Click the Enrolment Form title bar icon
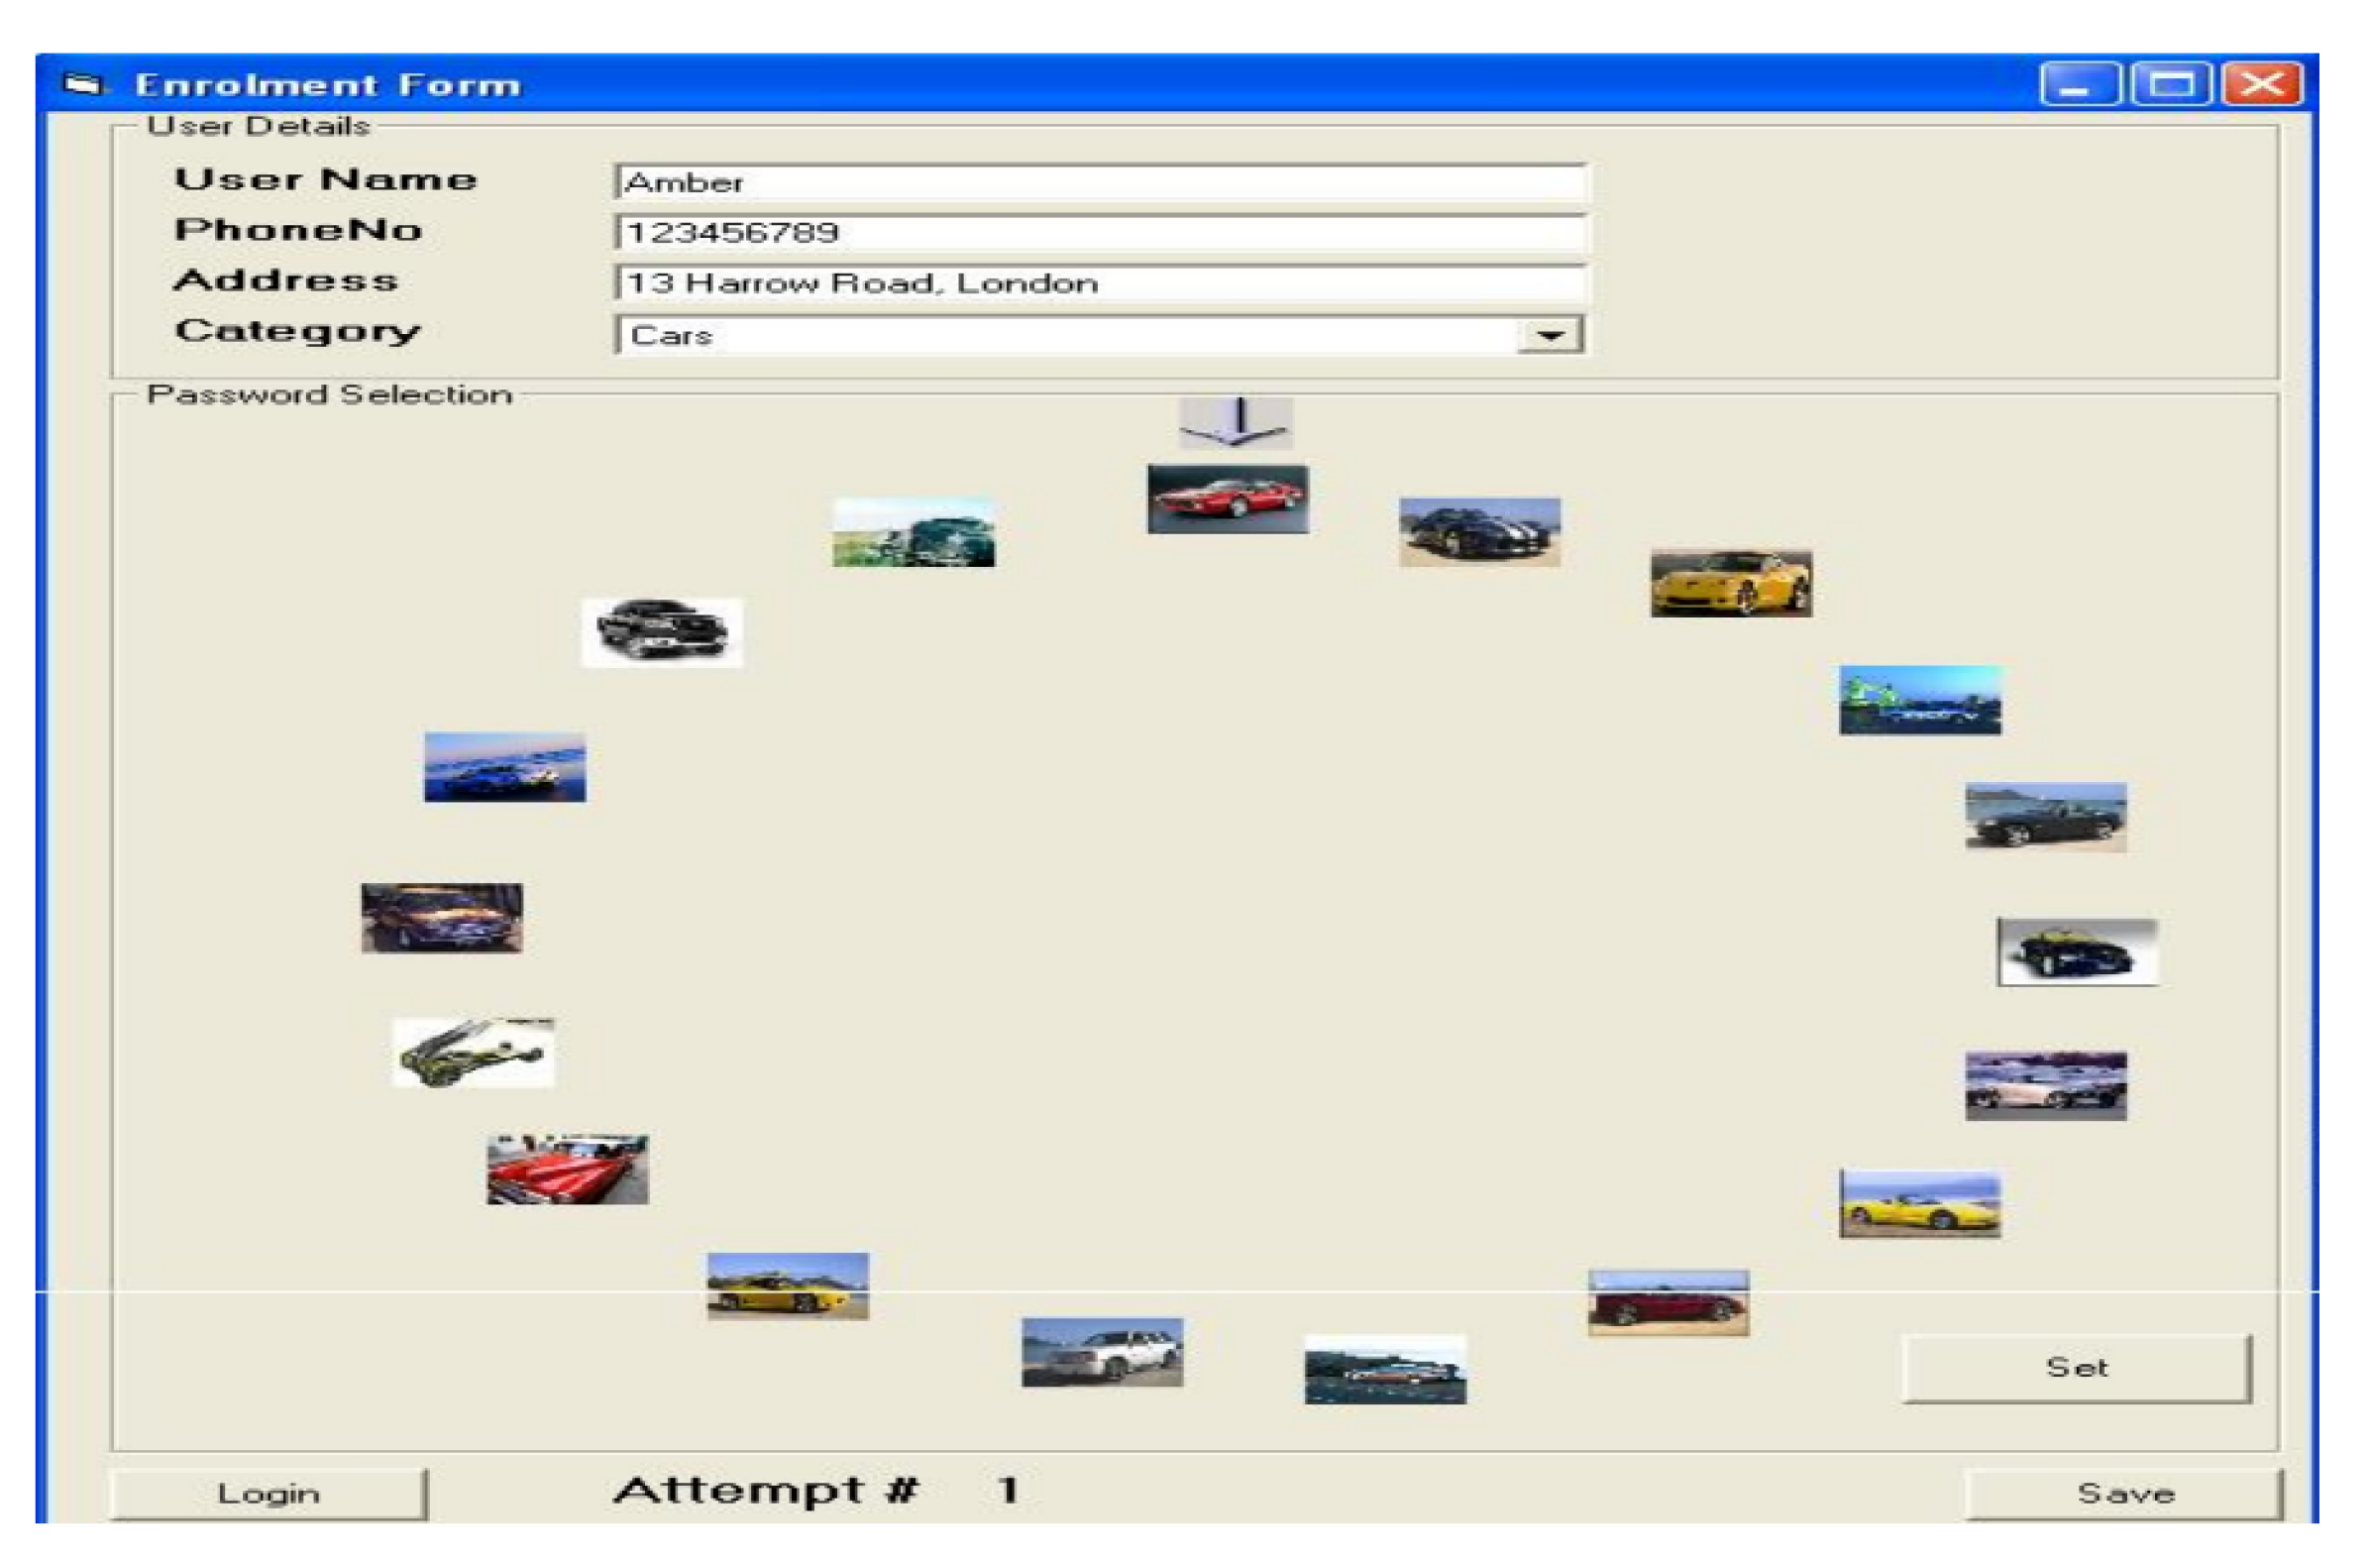Screen dimensions: 2370x1564 pyautogui.click(x=83, y=85)
